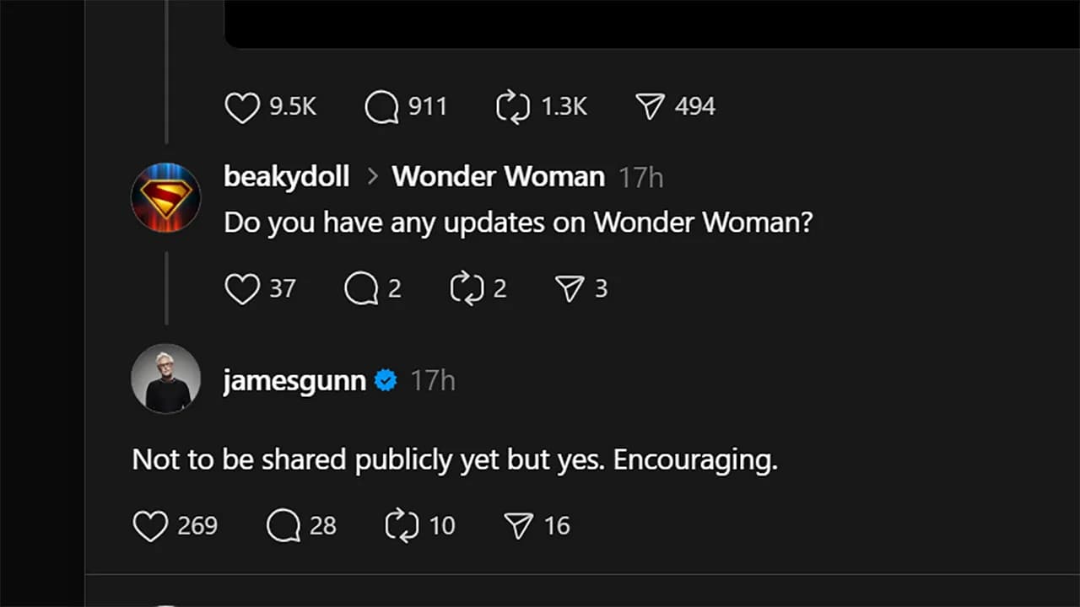Share jamesgunn's reply with send icon
The image size is (1080, 607).
pyautogui.click(x=518, y=526)
